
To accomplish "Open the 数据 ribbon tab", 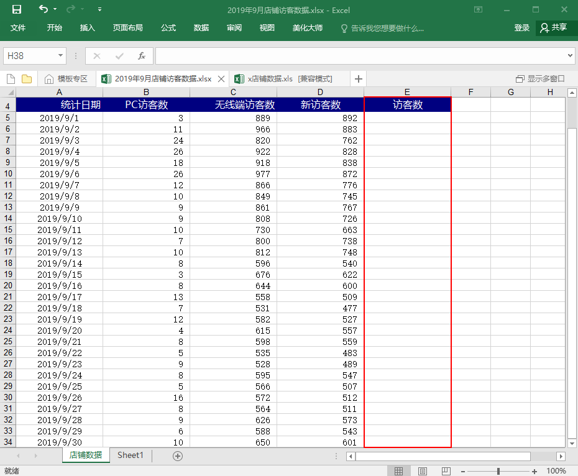I will point(201,28).
